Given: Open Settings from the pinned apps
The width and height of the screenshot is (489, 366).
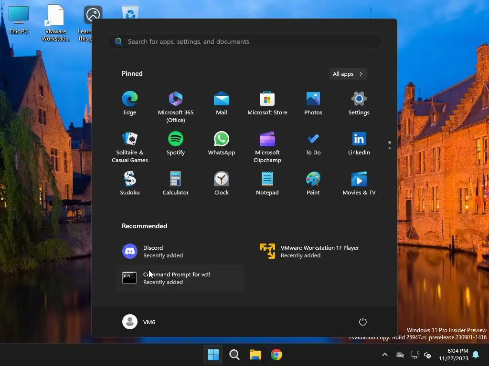Looking at the screenshot, I should (x=359, y=103).
